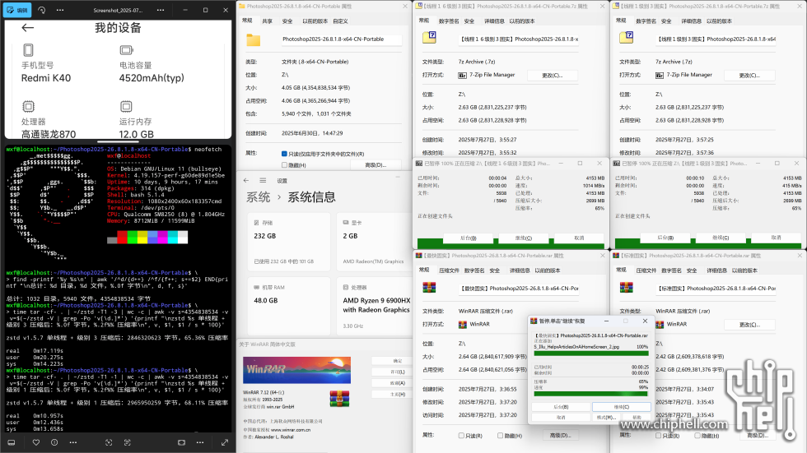
Task: Open 数字签名 tab in 【线程1 6级别3 固实】 properties
Action: click(x=449, y=21)
